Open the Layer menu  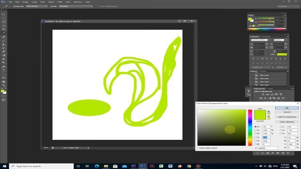pyautogui.click(x=34, y=2)
